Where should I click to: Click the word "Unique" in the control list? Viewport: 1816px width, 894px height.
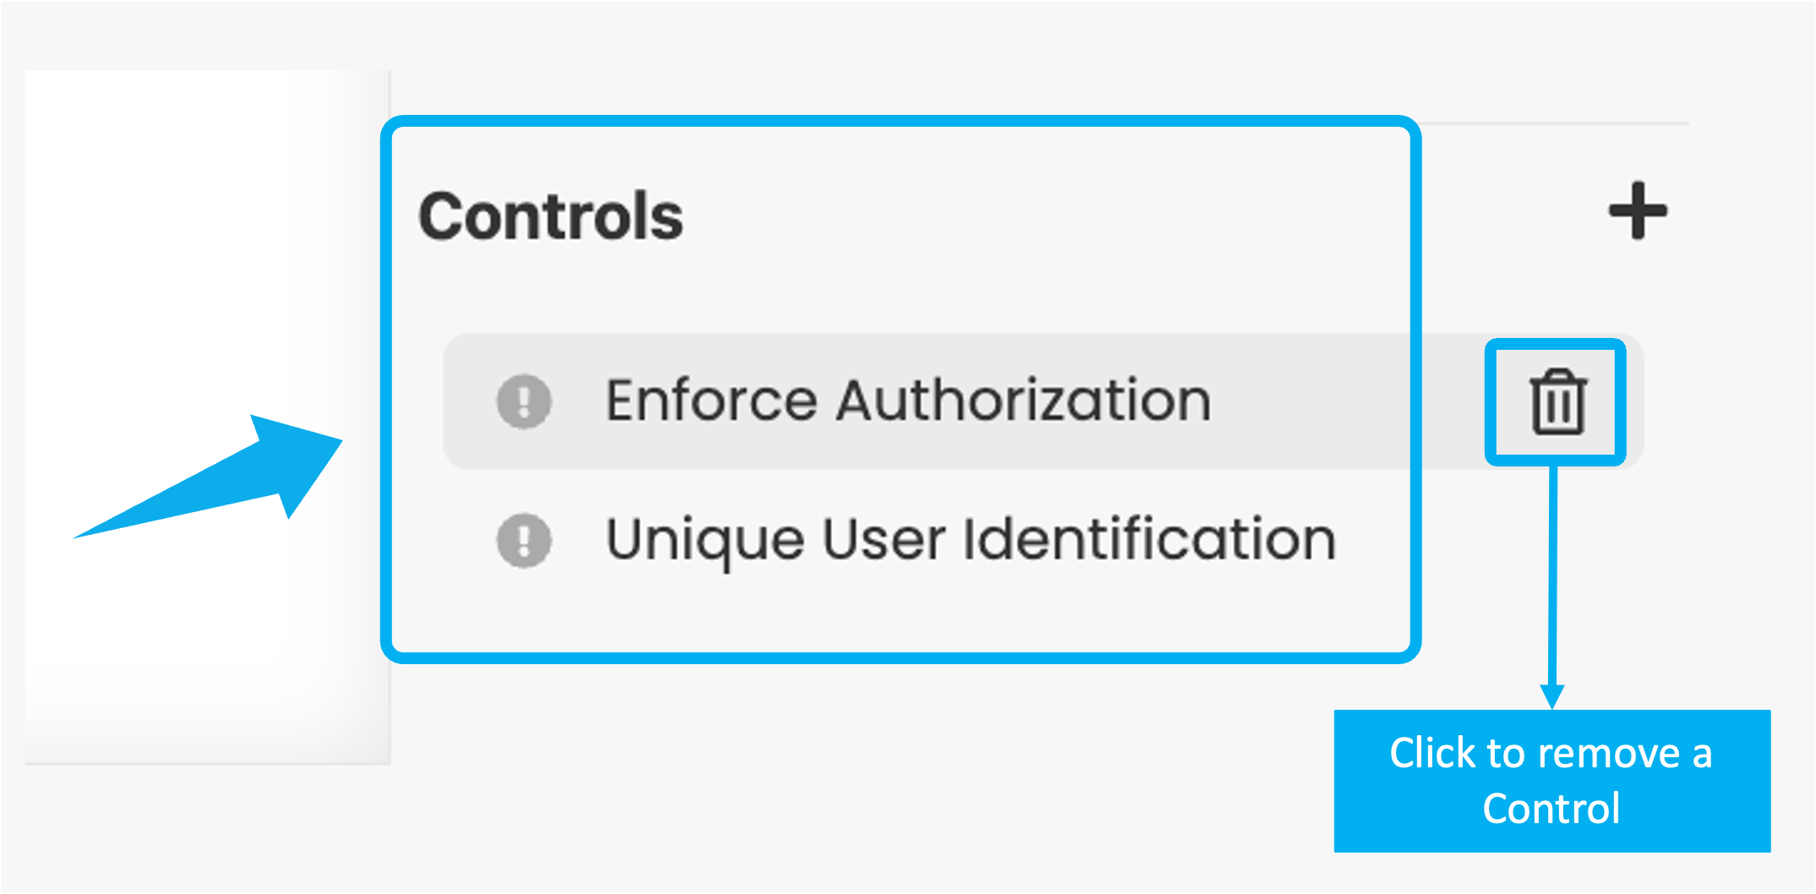coord(705,542)
